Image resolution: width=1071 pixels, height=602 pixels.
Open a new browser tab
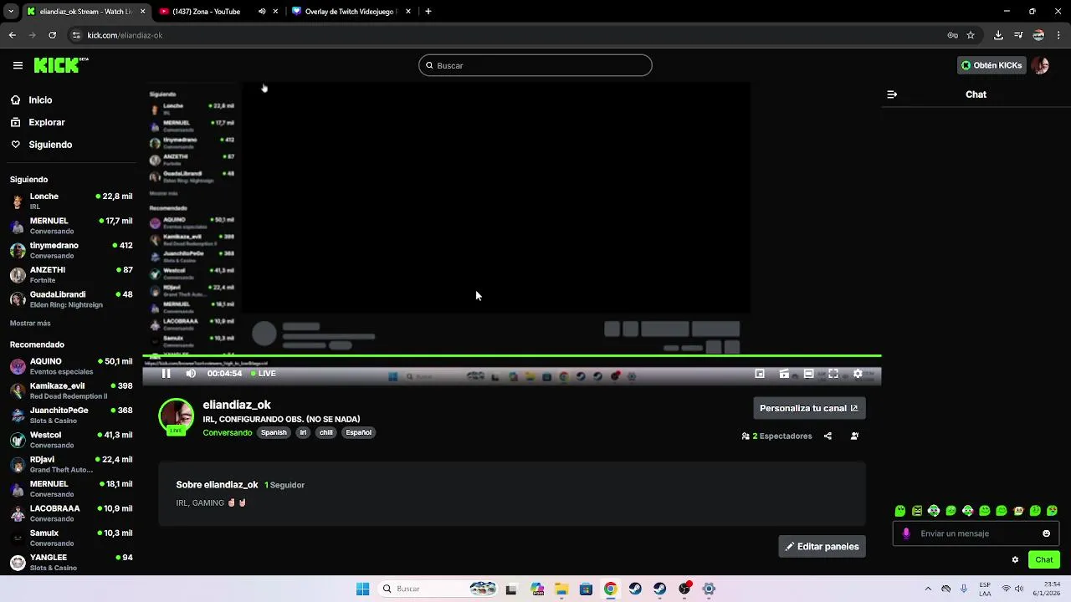click(428, 12)
